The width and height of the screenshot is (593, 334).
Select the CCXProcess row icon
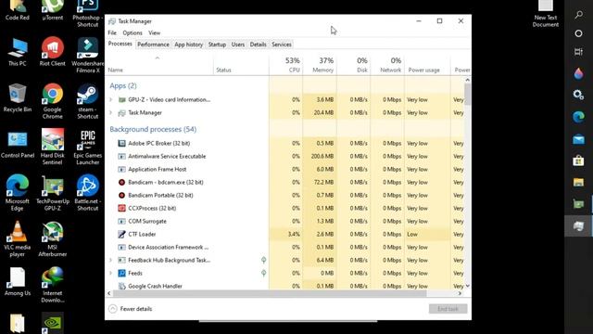tap(121, 208)
